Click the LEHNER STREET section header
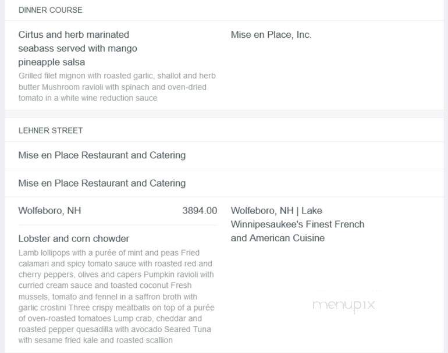The width and height of the screenshot is (448, 353). click(51, 130)
